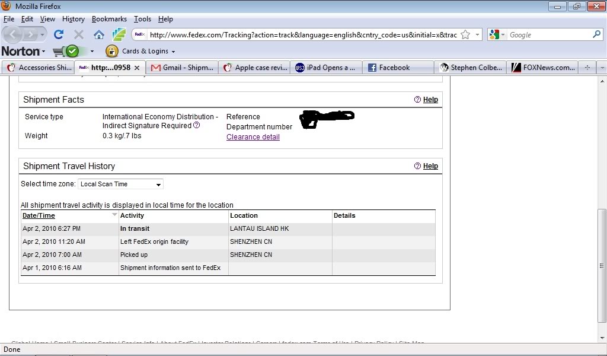Open the Home page icon

click(99, 35)
